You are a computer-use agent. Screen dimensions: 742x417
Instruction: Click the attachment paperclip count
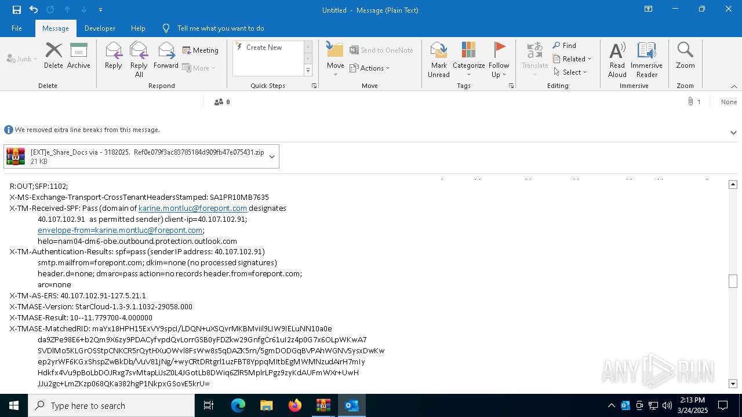(694, 101)
